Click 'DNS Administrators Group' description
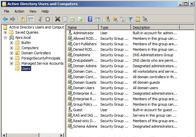Image resolution: width=196 pixels, height=137 pixels. 153,55
